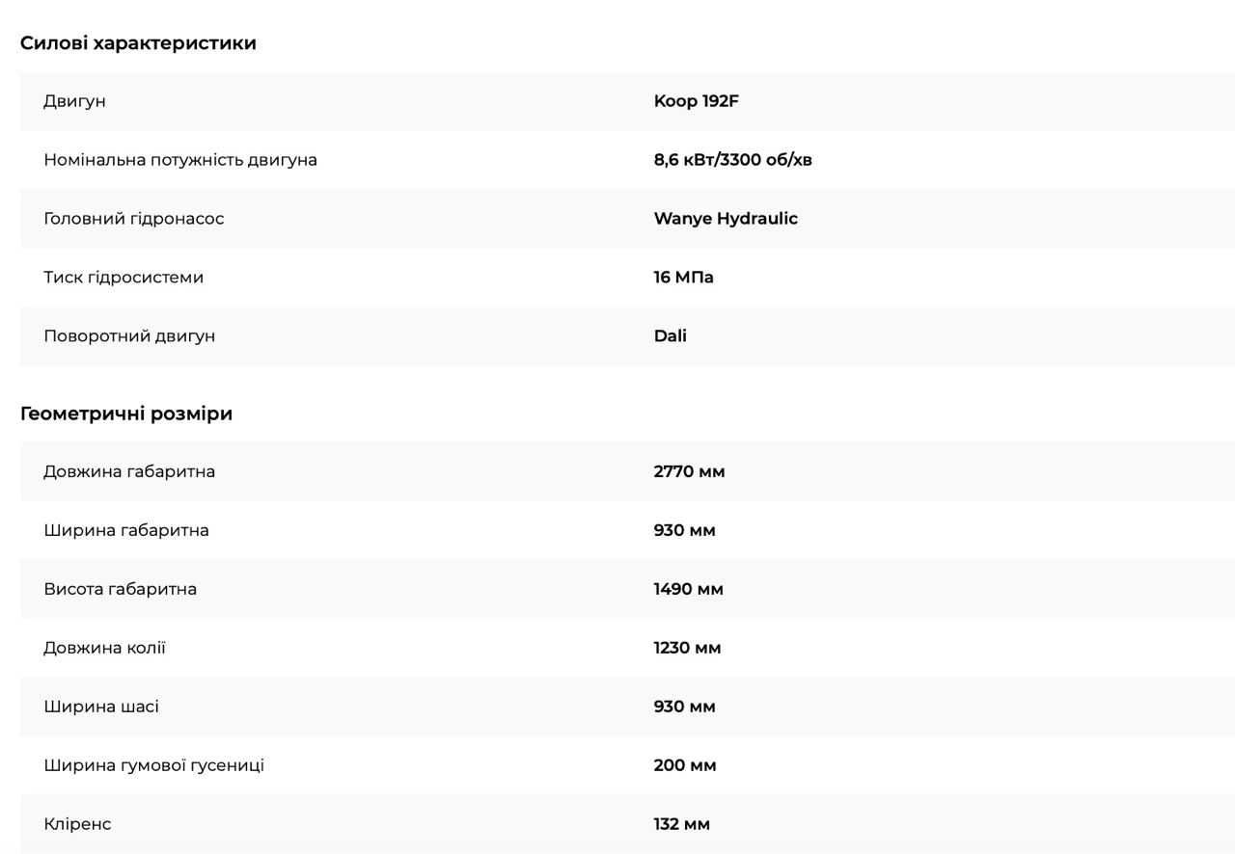Select the 'Номінальна потужність двигуна' label
Viewport: 1235px width, 854px height.
coord(180,160)
